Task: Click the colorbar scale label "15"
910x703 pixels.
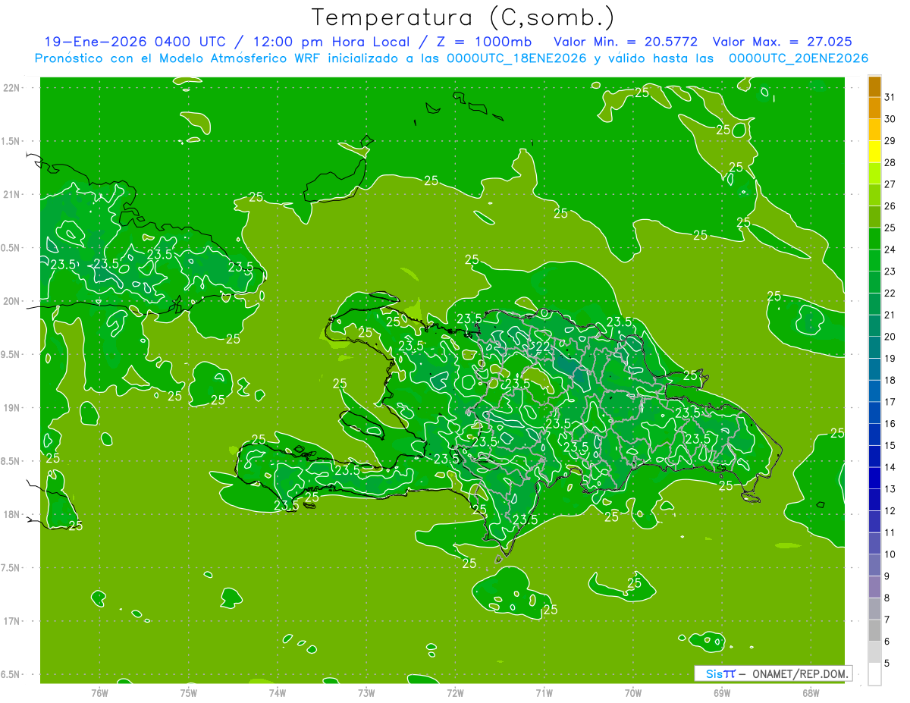Action: pyautogui.click(x=890, y=446)
